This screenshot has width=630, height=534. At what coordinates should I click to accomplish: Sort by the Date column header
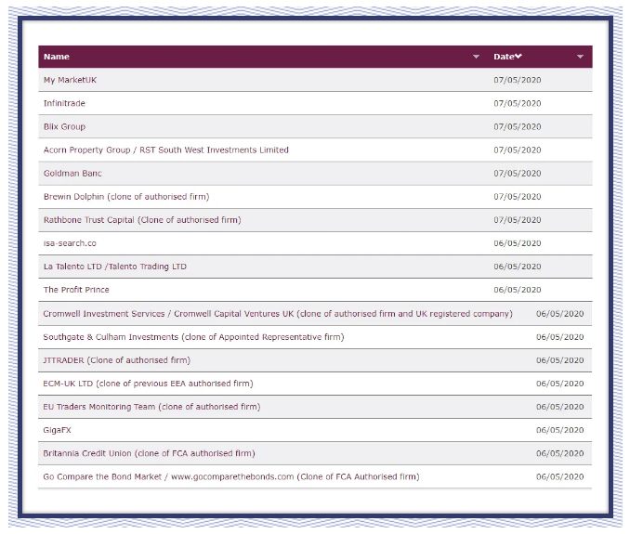pos(504,57)
